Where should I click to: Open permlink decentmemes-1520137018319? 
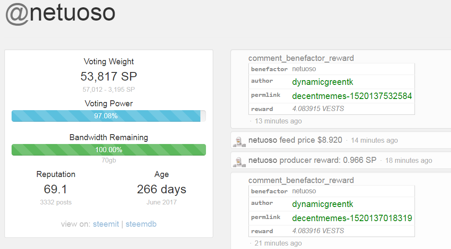[352, 218]
